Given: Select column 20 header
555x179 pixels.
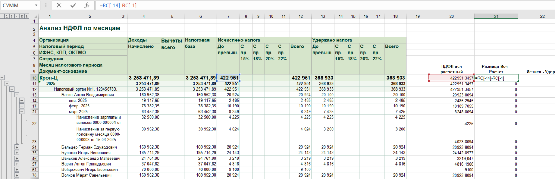Looking at the screenshot, I should point(451,16).
